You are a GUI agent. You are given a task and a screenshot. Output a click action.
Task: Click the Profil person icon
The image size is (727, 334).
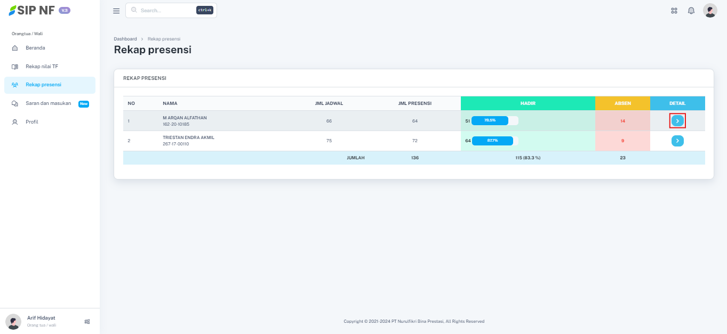point(15,122)
